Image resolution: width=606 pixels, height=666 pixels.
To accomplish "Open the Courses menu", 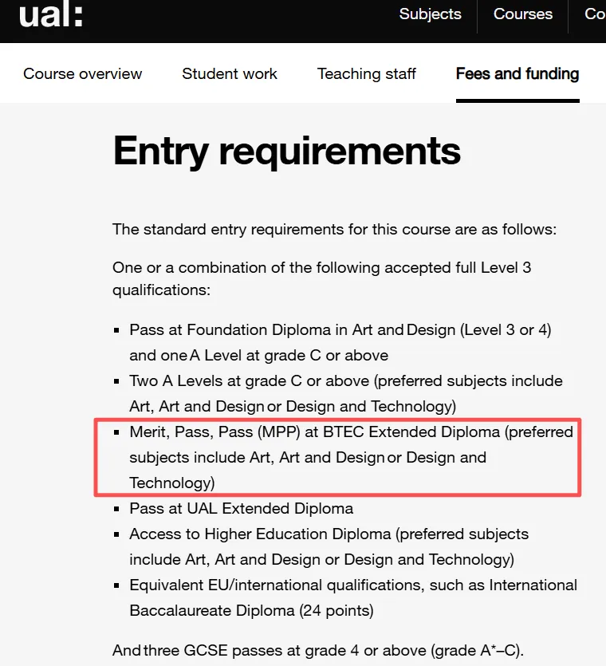I will (523, 14).
